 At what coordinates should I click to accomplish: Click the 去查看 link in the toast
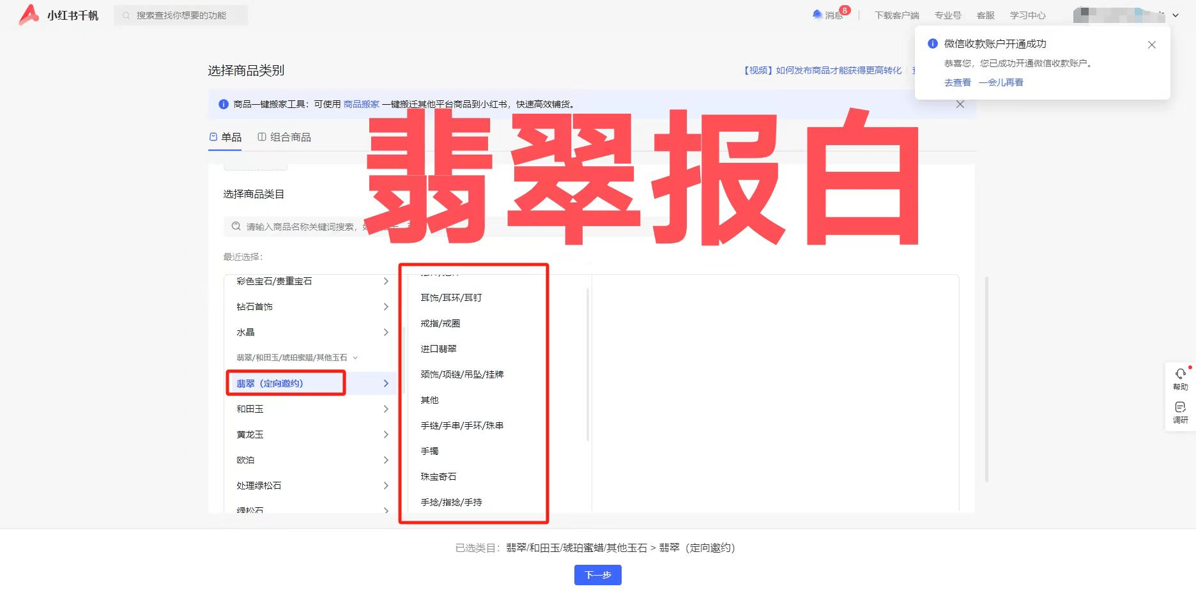coord(956,82)
